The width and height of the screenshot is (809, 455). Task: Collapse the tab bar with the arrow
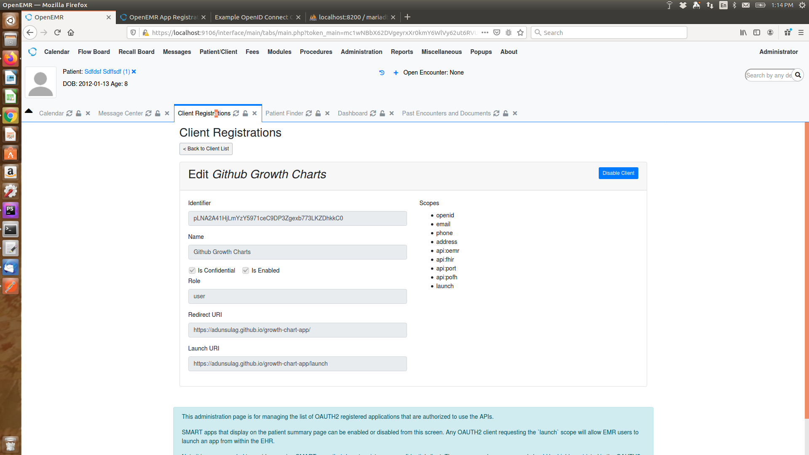tap(28, 111)
